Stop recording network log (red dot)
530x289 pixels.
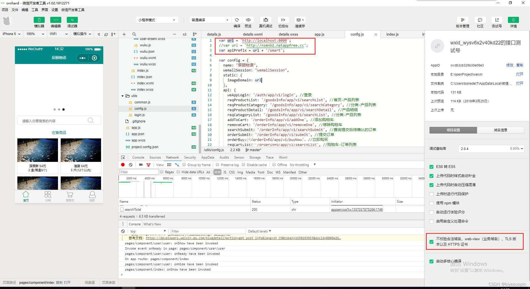[123, 165]
